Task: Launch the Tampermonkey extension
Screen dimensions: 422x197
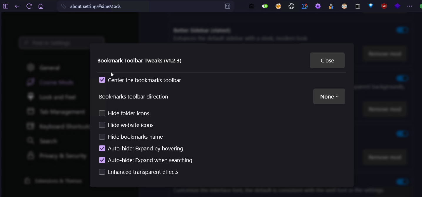Action: 331,6
